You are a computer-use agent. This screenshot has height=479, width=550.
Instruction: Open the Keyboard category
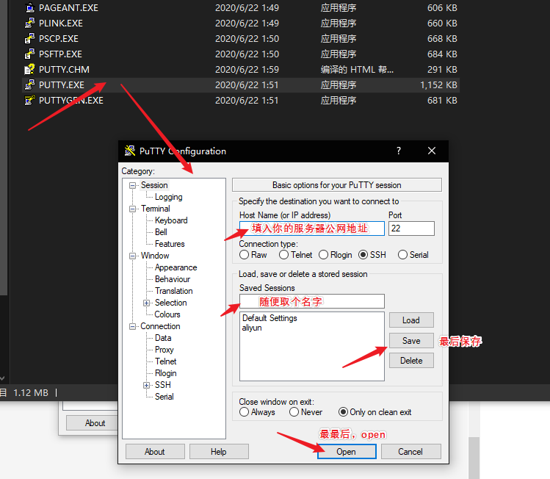point(171,220)
